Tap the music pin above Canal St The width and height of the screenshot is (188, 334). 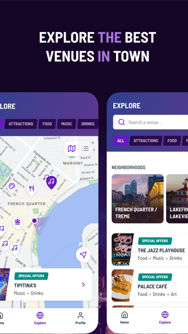tap(14, 249)
